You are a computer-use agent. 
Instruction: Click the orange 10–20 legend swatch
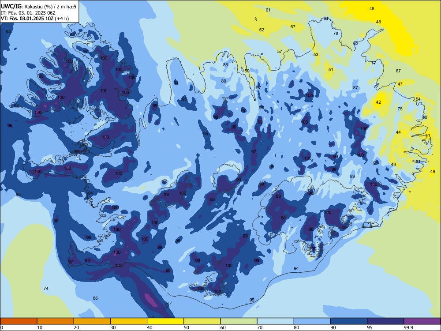[x=56, y=321]
